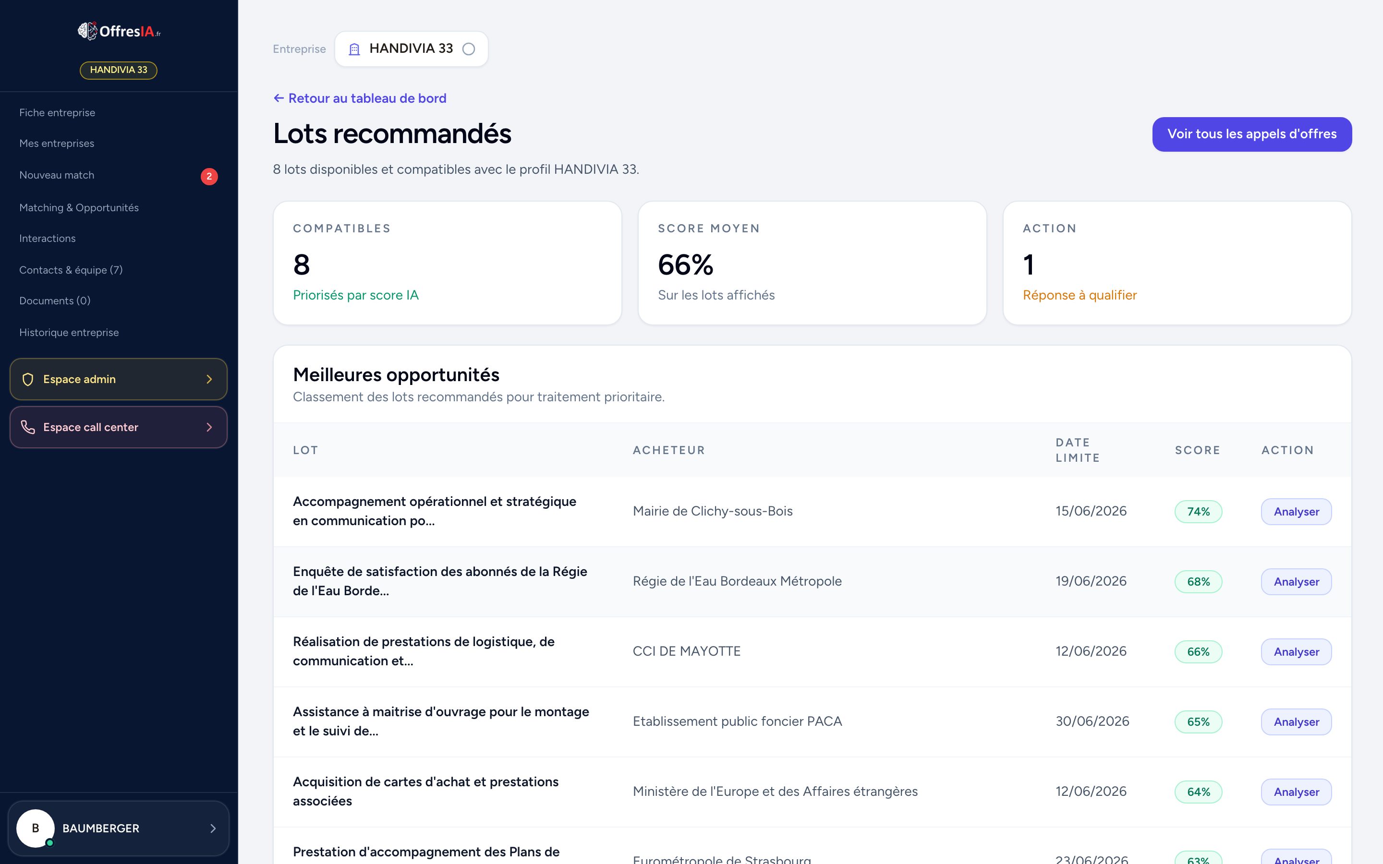Go to Matching & Opportunités
1383x864 pixels.
tap(79, 207)
